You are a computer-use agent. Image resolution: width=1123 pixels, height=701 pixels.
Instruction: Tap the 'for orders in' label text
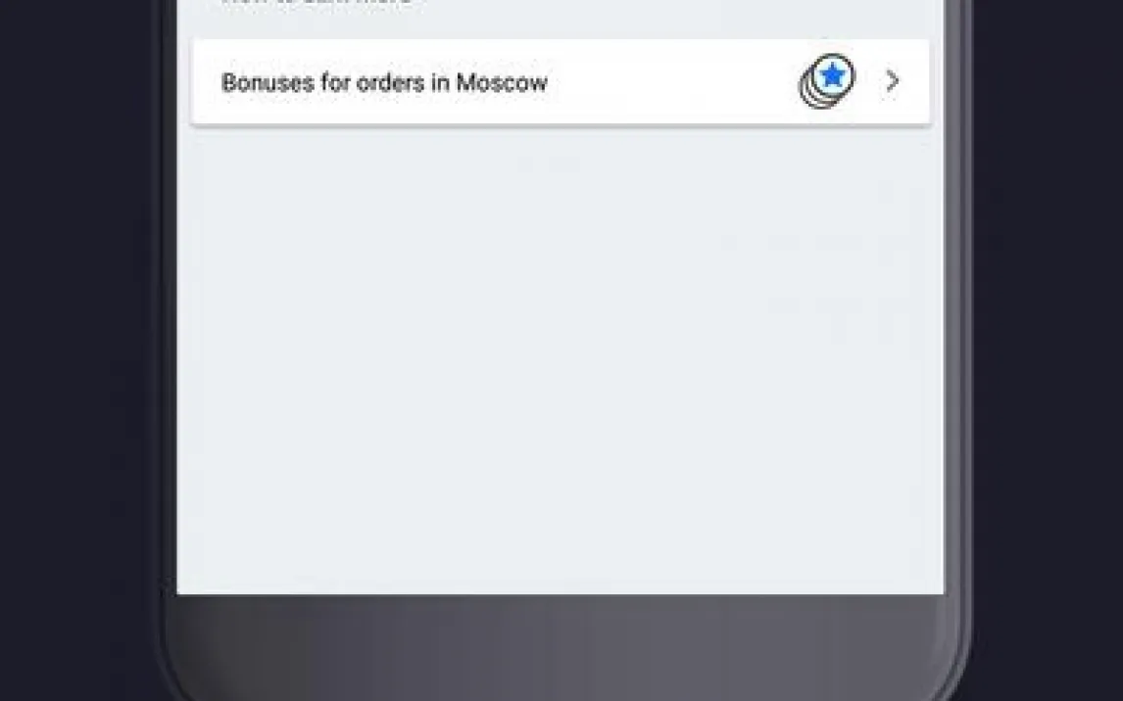pyautogui.click(x=384, y=82)
